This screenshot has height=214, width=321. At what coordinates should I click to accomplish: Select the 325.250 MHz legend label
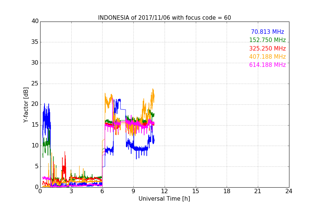(x=267, y=48)
